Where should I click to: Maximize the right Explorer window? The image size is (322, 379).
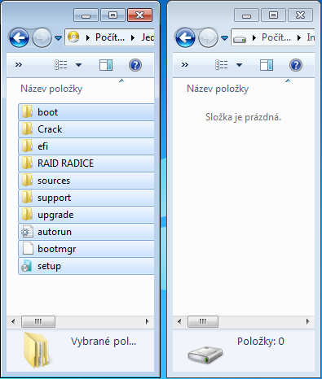tap(273, 15)
